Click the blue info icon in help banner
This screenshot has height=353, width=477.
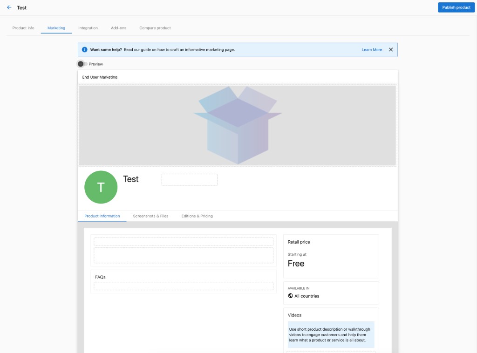point(85,49)
